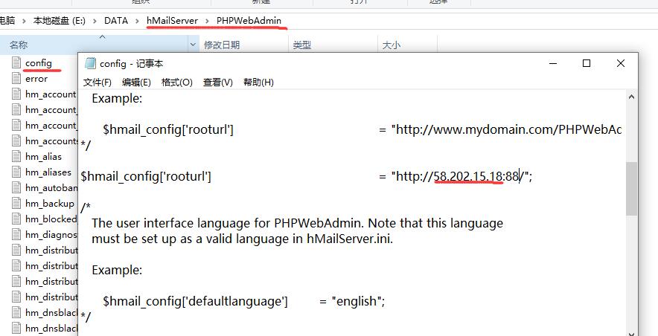The height and width of the screenshot is (336, 658).
Task: Click the hm_alias file icon
Action: (16, 156)
